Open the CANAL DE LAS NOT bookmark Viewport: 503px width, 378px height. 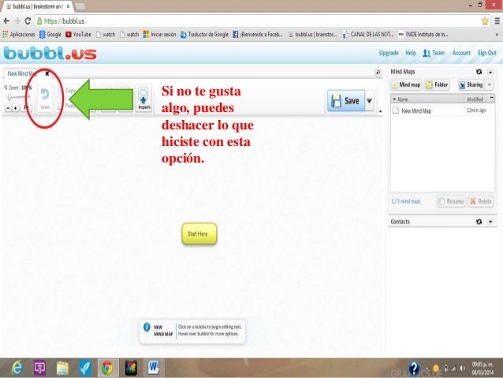[x=368, y=35]
